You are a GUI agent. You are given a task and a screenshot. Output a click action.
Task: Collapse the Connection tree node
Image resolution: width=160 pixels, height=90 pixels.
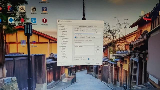point(59,46)
